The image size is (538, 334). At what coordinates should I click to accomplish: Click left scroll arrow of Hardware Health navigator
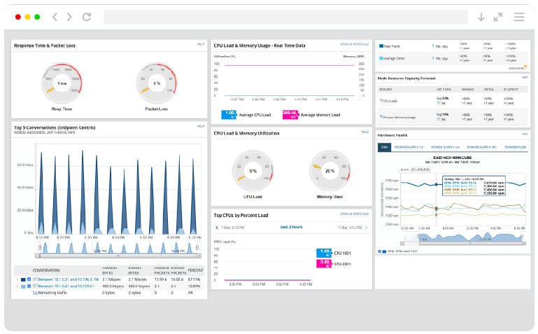coord(402,244)
